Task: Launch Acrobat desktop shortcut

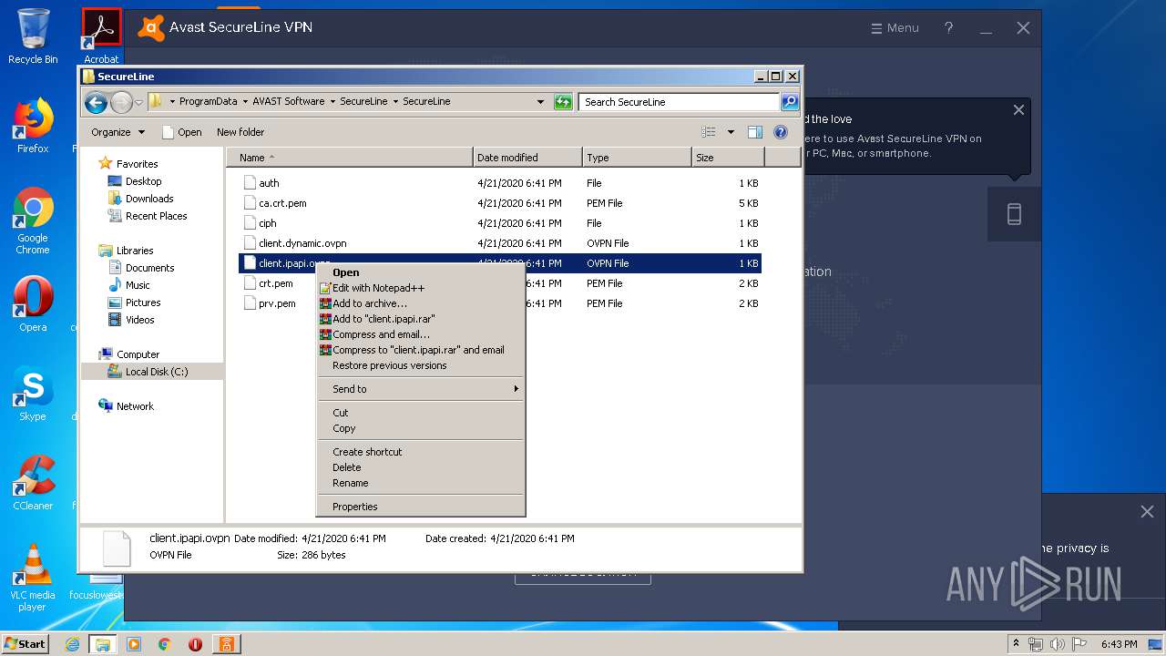Action: (x=101, y=36)
